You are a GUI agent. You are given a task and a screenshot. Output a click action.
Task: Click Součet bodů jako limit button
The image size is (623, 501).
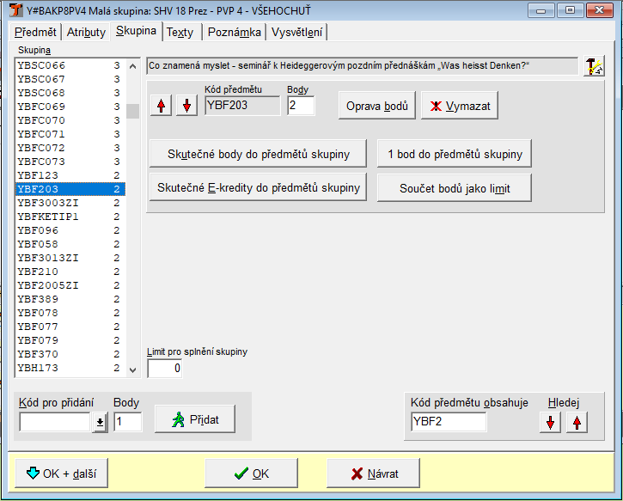point(454,187)
